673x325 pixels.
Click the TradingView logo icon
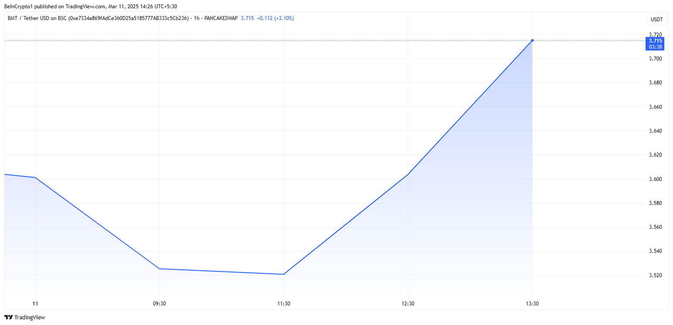(x=8, y=318)
